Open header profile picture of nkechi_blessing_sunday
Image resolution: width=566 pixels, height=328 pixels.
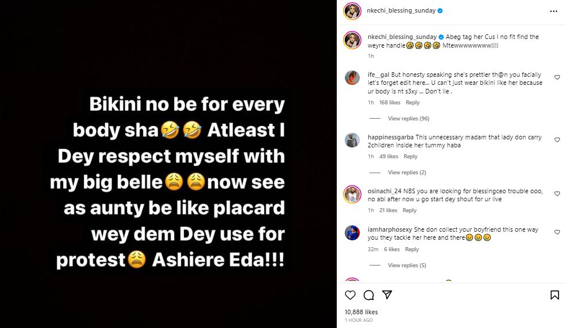pos(352,11)
